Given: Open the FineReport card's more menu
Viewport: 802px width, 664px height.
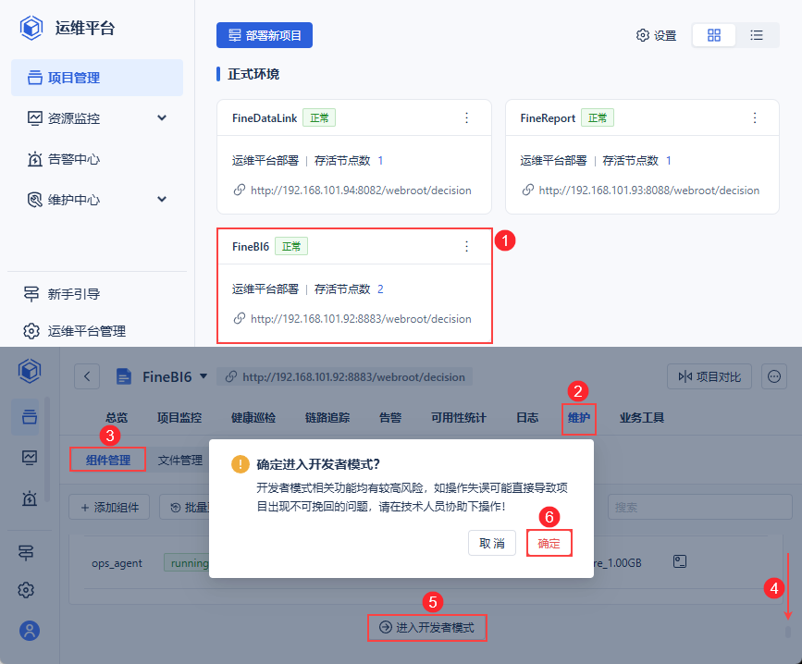Looking at the screenshot, I should click(755, 118).
